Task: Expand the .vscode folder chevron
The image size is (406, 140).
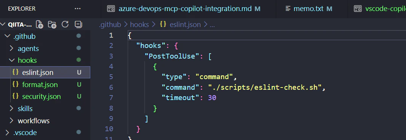Action: [x=7, y=132]
